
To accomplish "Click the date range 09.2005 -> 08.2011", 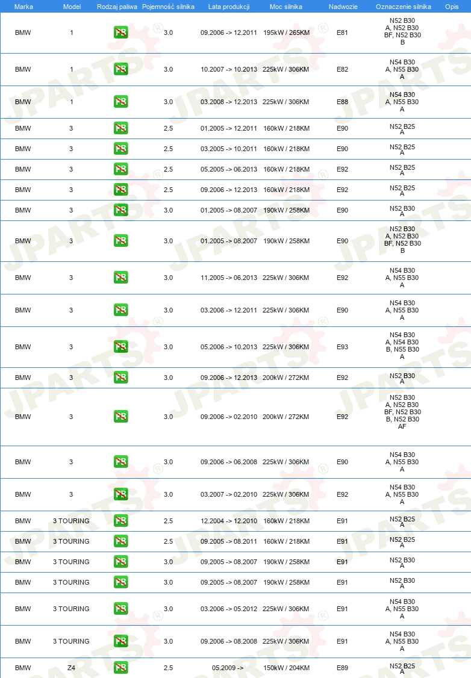I will point(228,541).
